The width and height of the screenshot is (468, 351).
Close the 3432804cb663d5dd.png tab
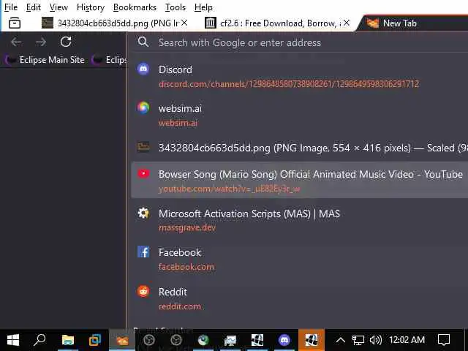(x=184, y=23)
